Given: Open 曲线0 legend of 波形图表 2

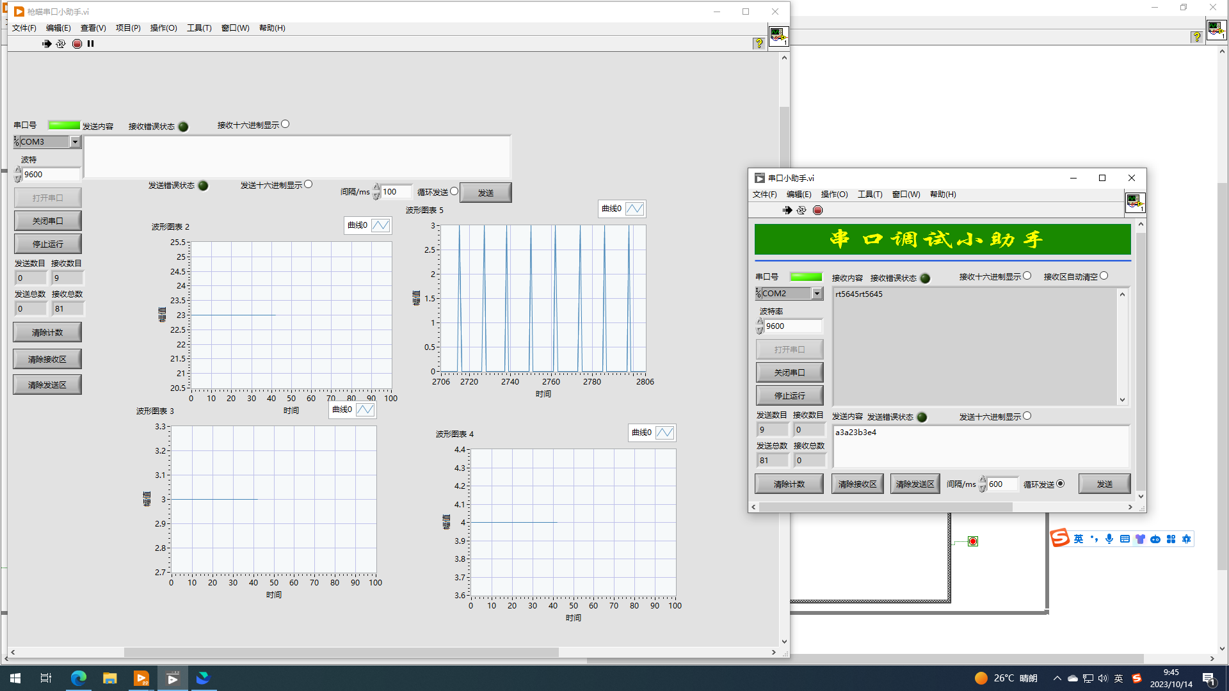Looking at the screenshot, I should (x=380, y=225).
